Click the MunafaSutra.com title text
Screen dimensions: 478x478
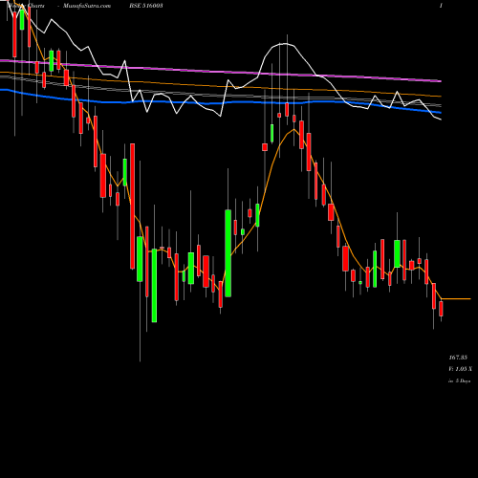click(x=87, y=6)
